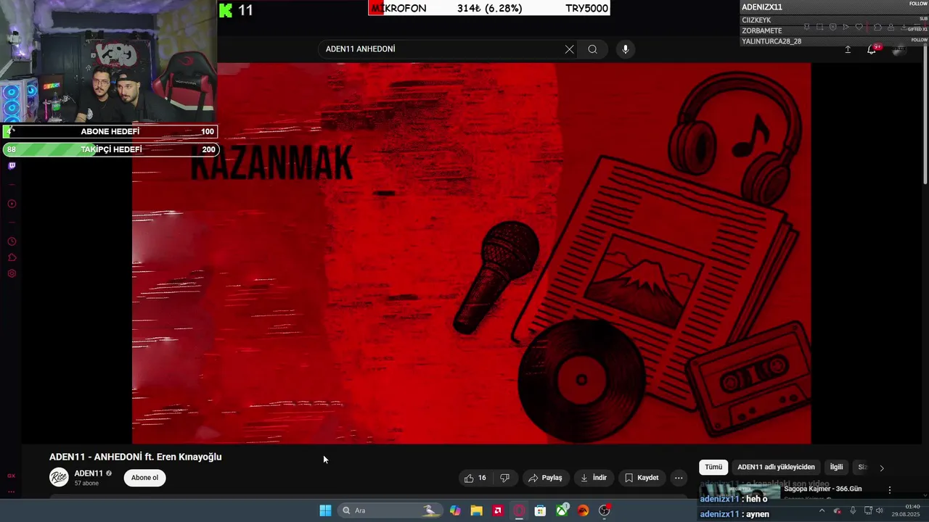Viewport: 929px width, 522px height.
Task: Show more filter chips with the arrow
Action: pos(882,468)
